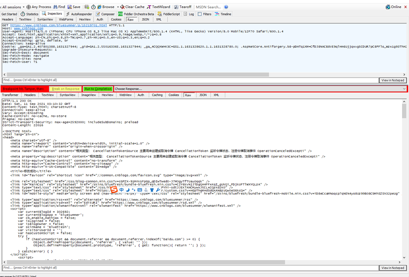Select the response Caching tab
Image resolution: width=409 pixels, height=277 pixels.
[157, 95]
